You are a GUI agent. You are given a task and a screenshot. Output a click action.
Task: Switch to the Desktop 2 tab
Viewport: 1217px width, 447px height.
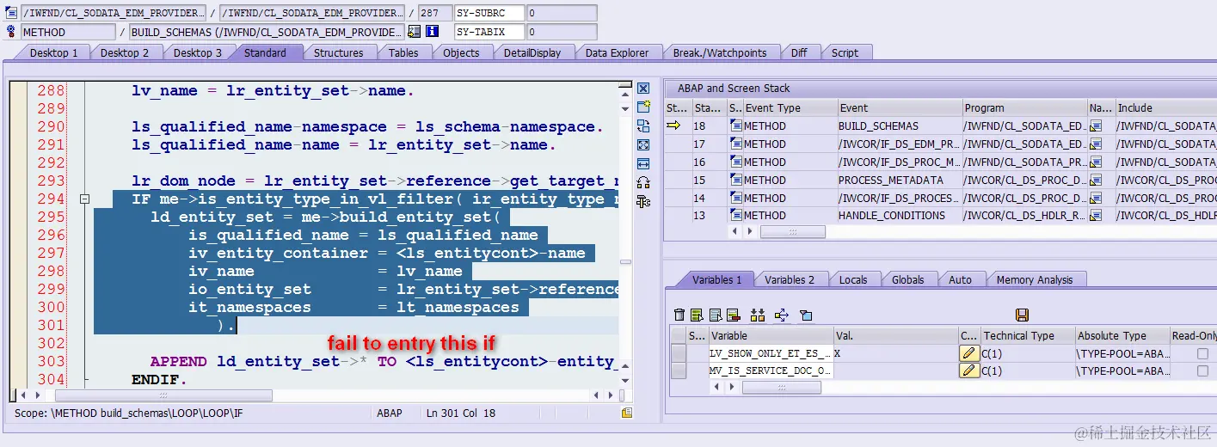point(125,52)
